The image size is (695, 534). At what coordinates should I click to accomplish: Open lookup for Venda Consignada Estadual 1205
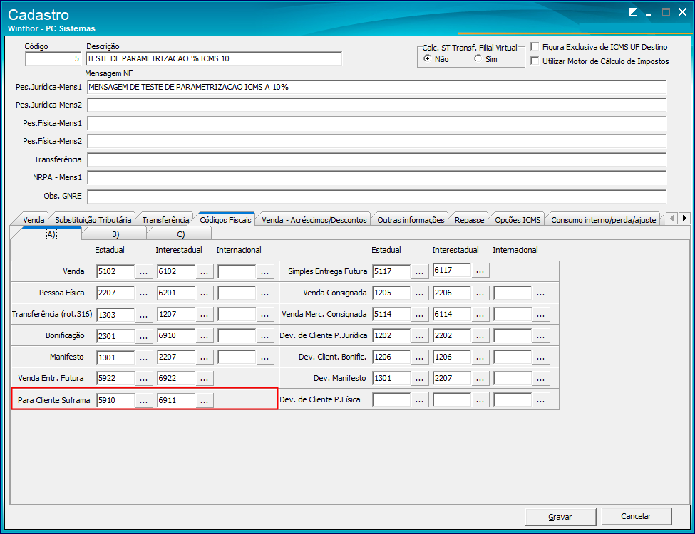pyautogui.click(x=420, y=293)
